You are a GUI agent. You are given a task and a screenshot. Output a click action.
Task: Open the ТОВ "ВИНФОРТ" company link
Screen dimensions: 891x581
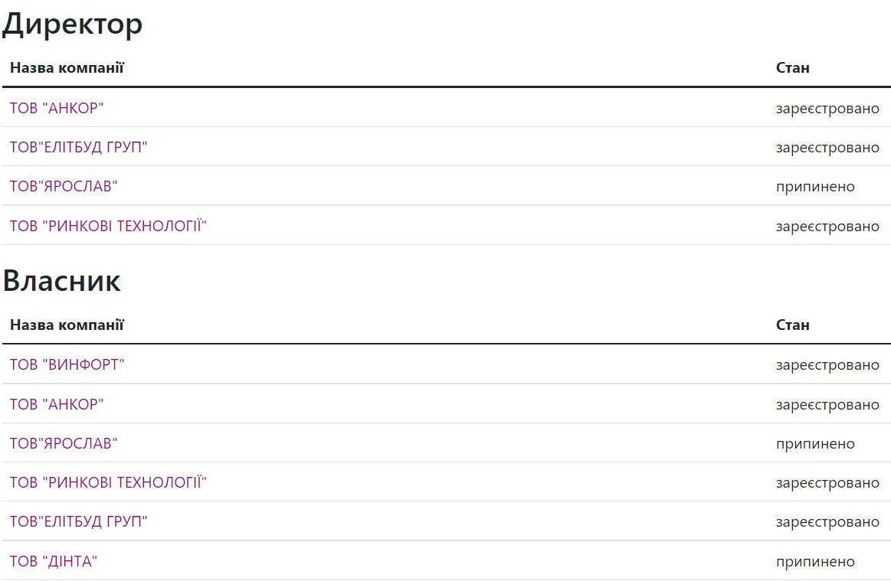[x=67, y=364]
